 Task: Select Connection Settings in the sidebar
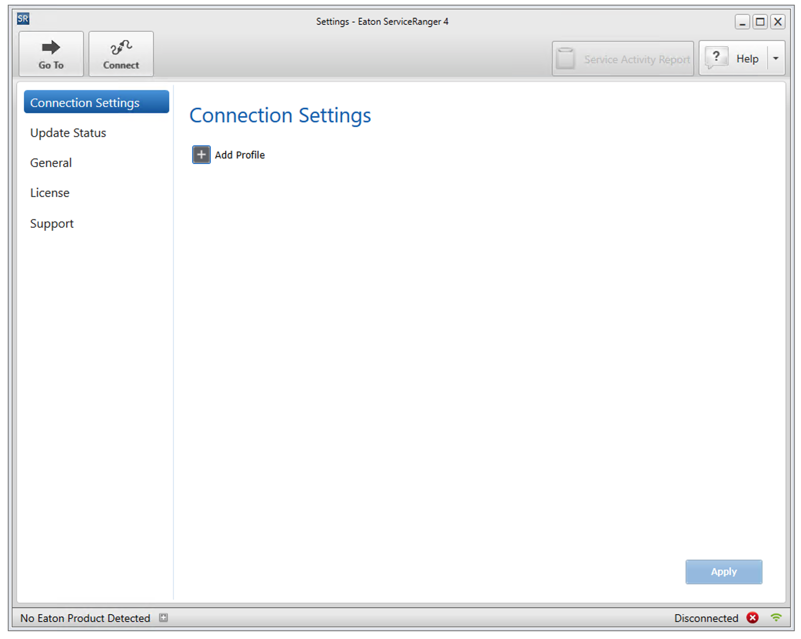pyautogui.click(x=96, y=102)
